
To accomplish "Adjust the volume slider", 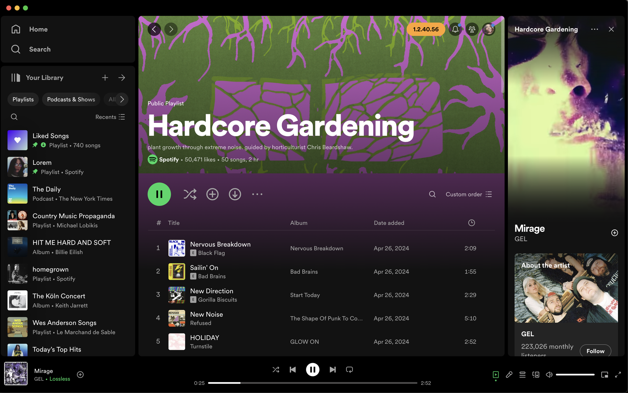I will tap(575, 375).
